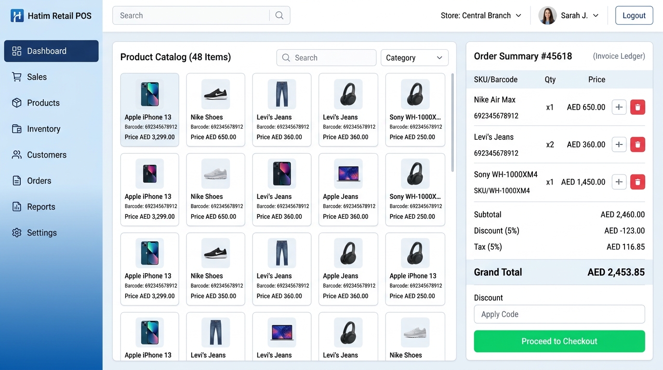Go to Products page
663x370 pixels.
51,103
